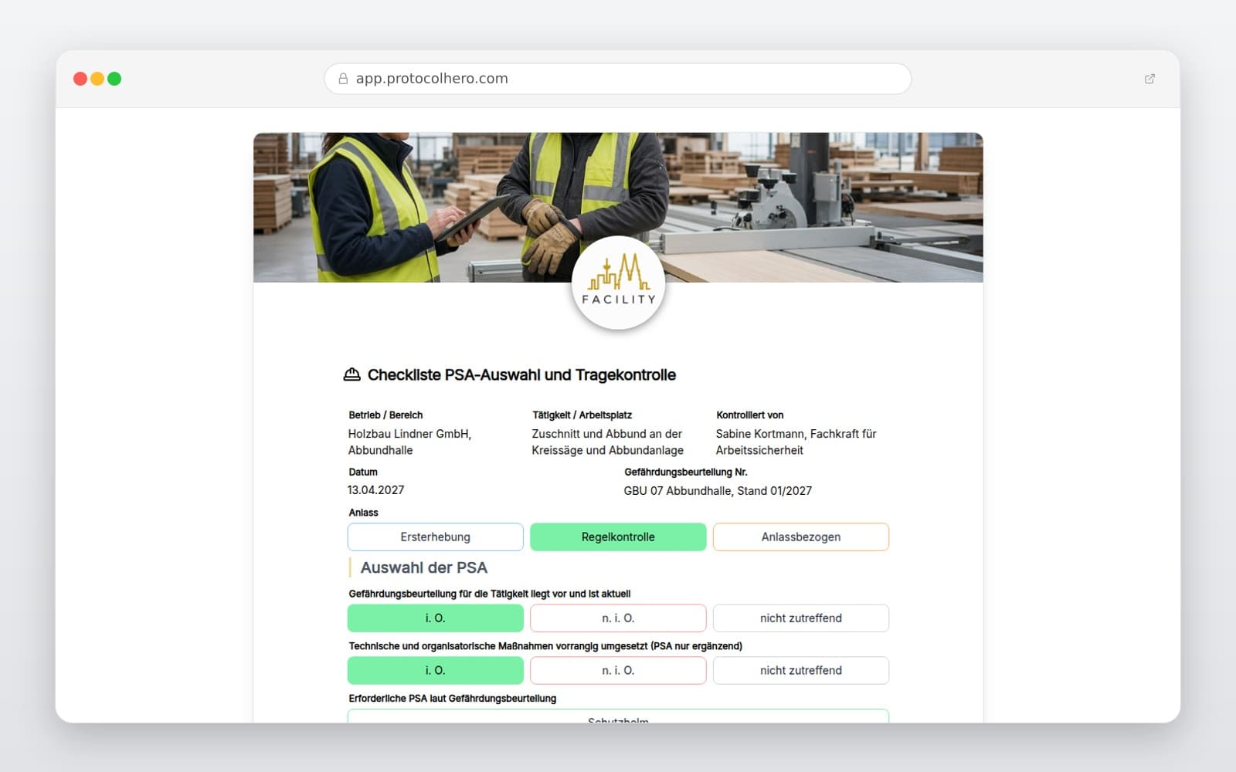Click the green macOS maximize button
The width and height of the screenshot is (1236, 772).
(x=114, y=79)
